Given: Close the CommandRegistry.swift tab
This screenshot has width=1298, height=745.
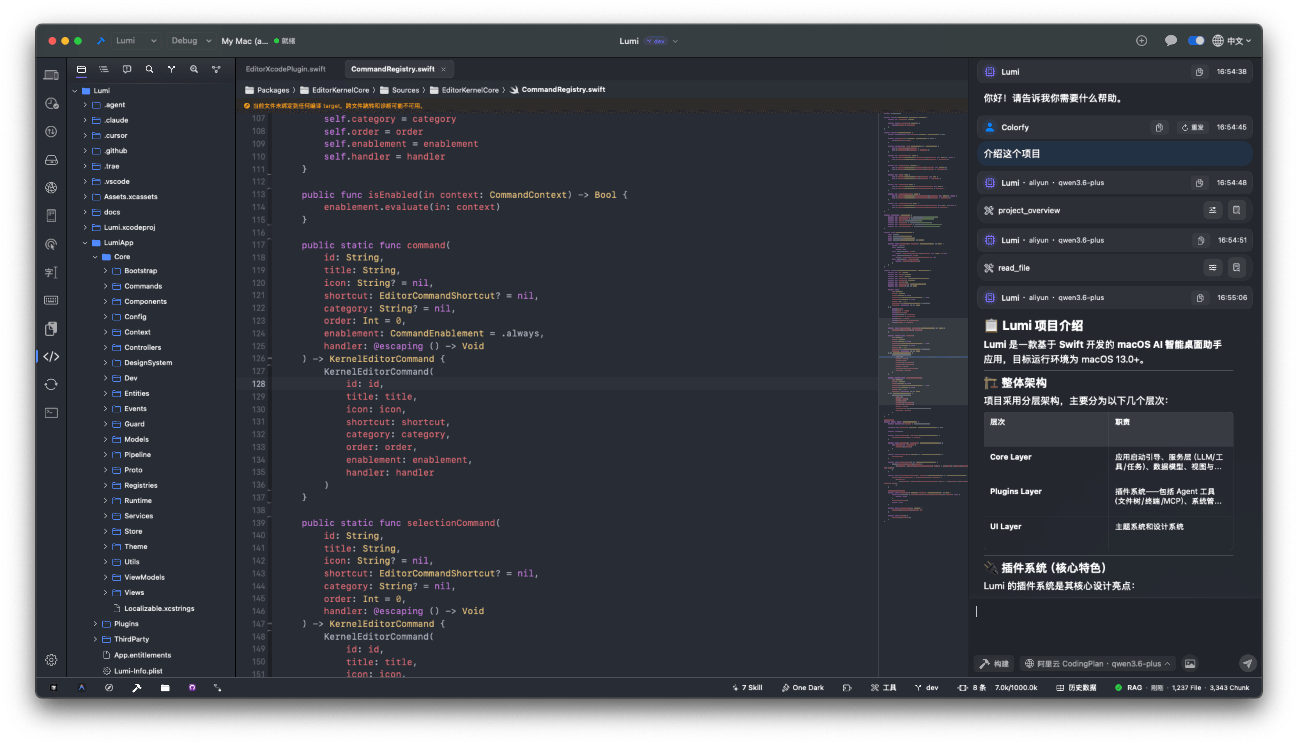Looking at the screenshot, I should pos(443,69).
